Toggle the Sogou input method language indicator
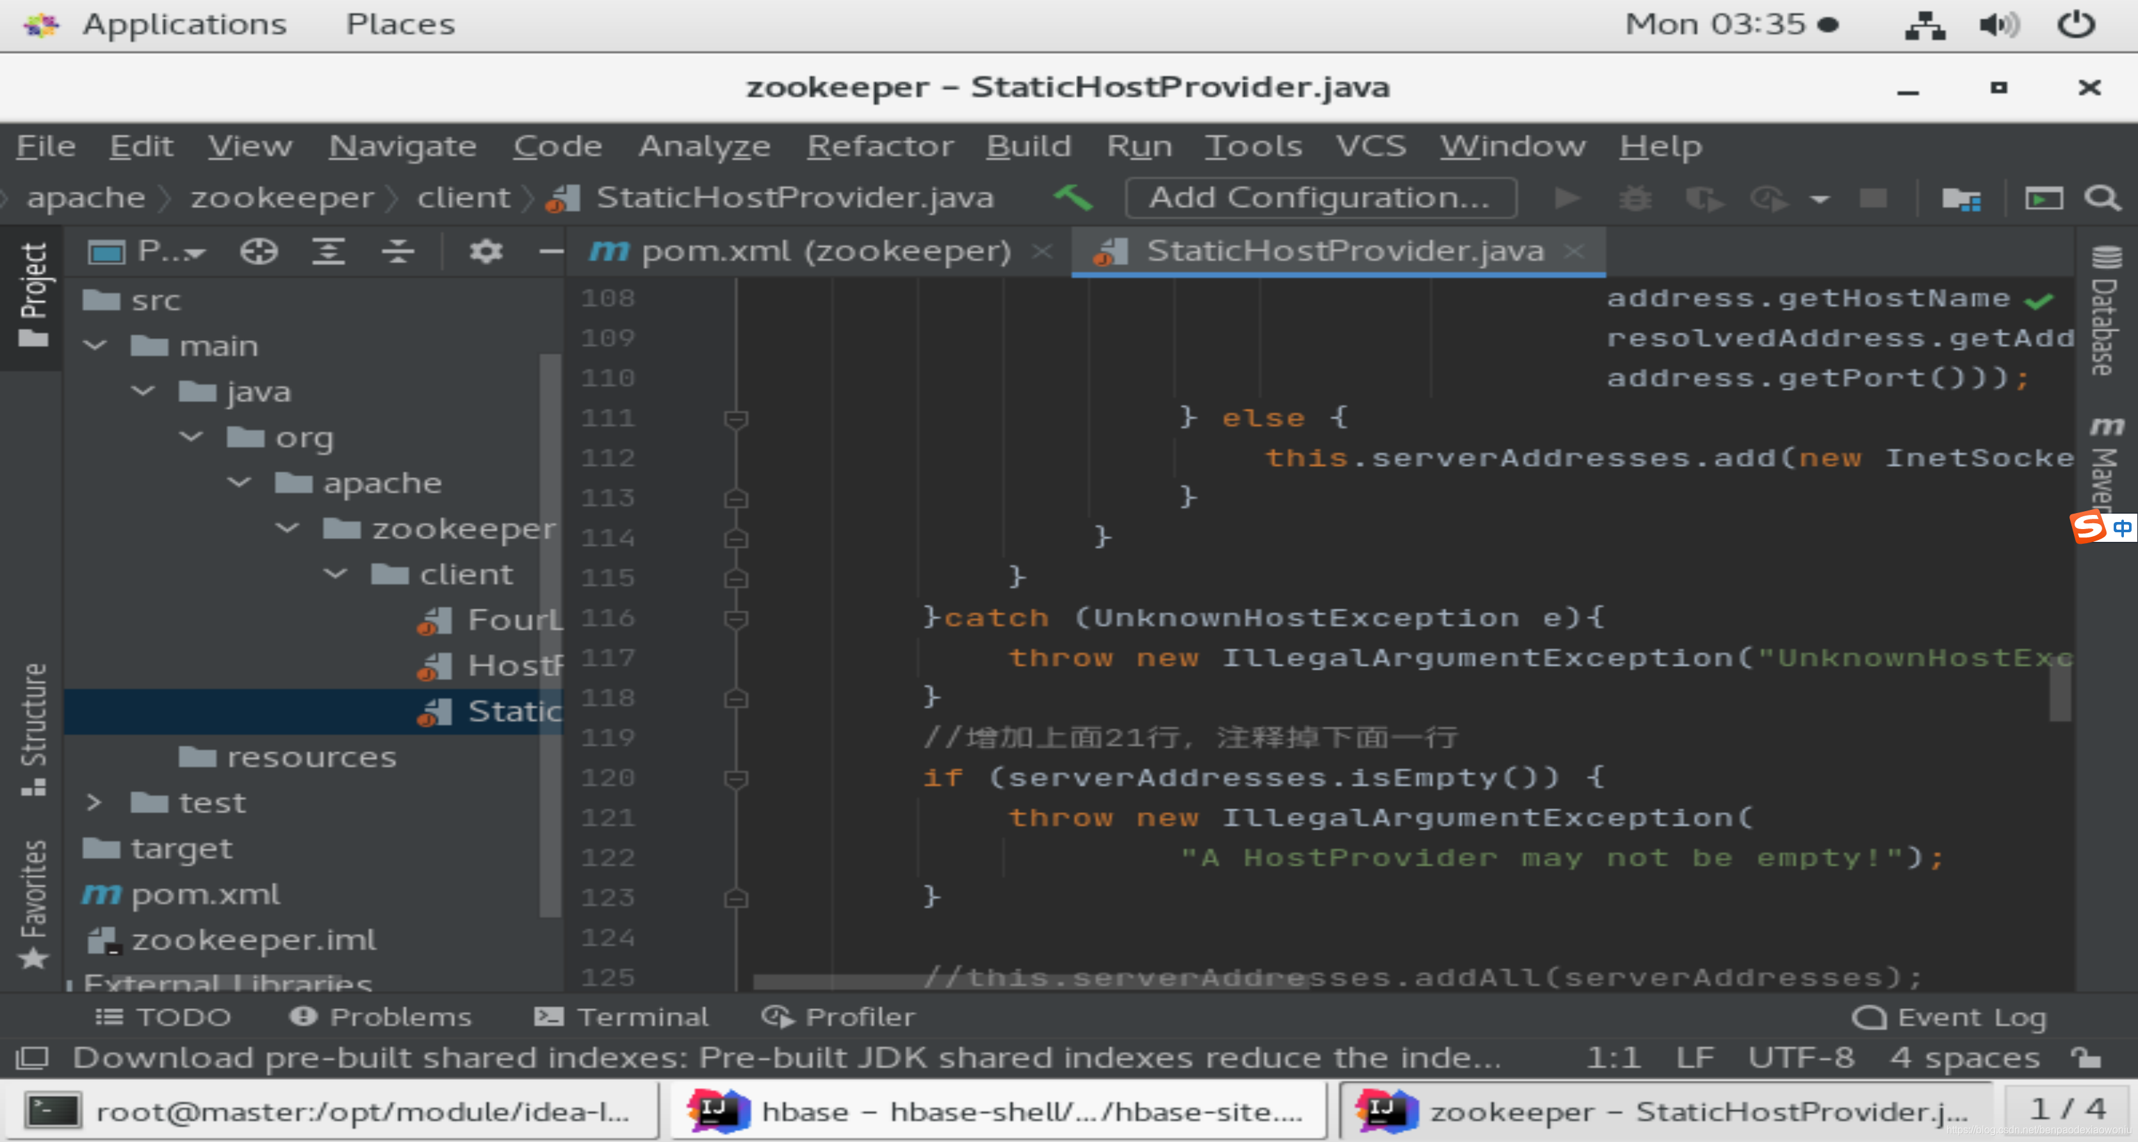This screenshot has height=1142, width=2138. (x=2121, y=528)
